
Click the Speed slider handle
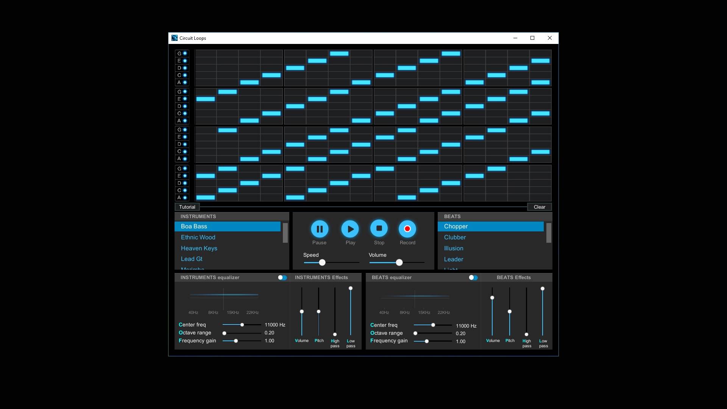click(x=322, y=262)
